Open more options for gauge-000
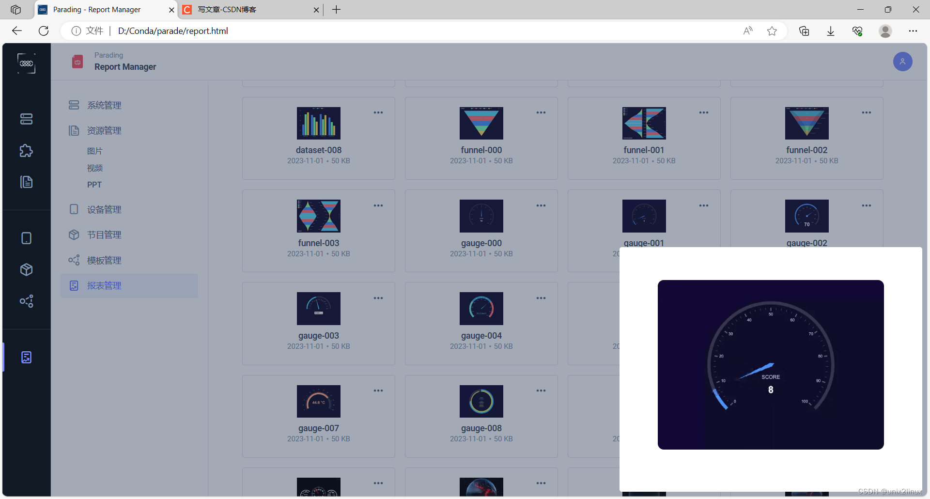This screenshot has height=499, width=930. point(541,205)
